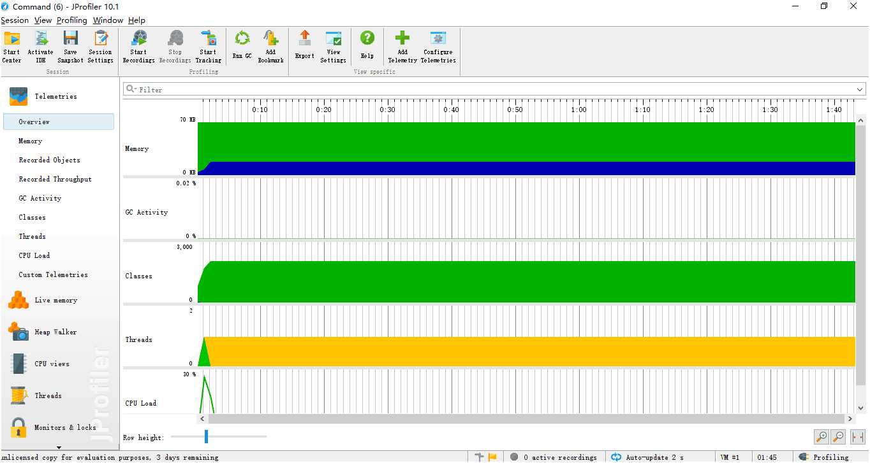Image resolution: width=870 pixels, height=463 pixels.
Task: Open the Window menu
Action: pos(108,20)
